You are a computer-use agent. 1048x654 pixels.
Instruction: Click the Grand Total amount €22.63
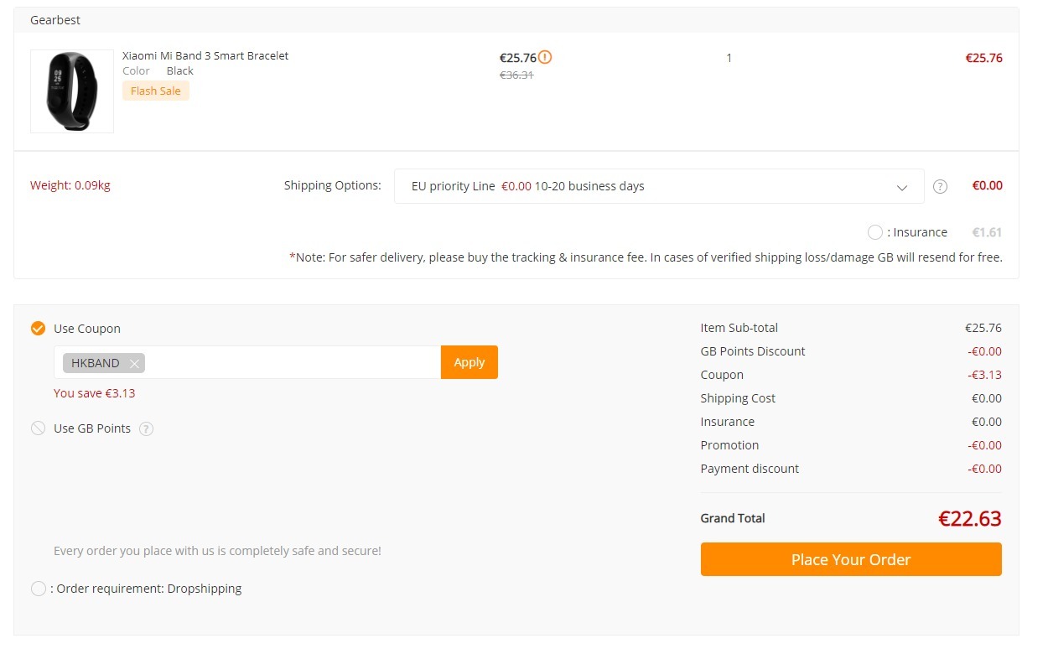[x=970, y=518]
